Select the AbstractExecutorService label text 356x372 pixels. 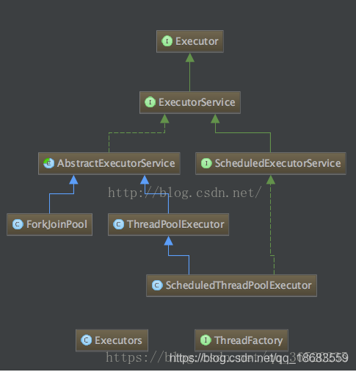click(116, 163)
